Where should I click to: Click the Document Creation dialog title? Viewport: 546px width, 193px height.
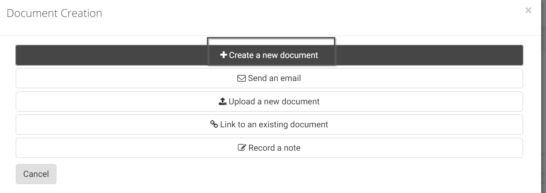54,13
